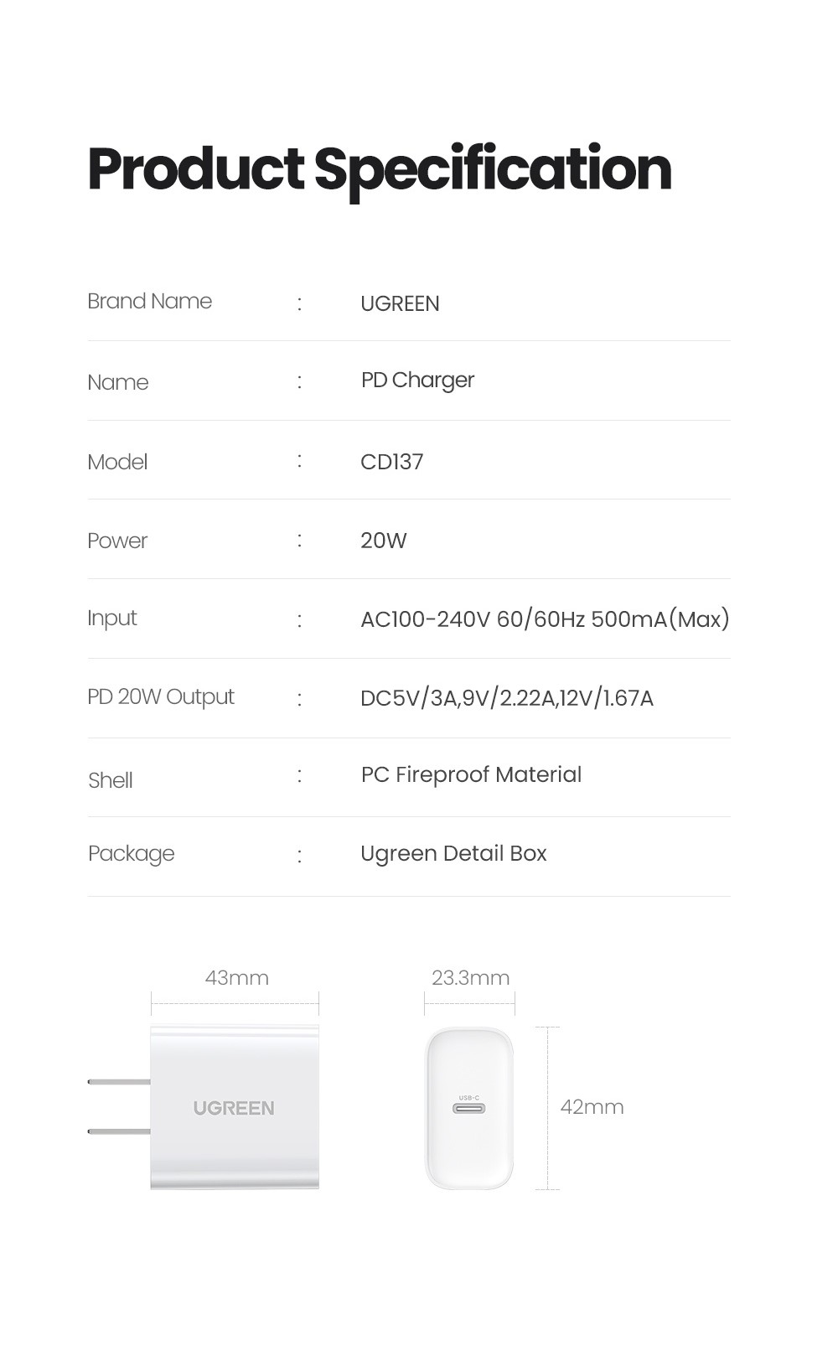Screen dimensions: 838x1351
Task: Click the Shell row label
Action: coord(111,780)
